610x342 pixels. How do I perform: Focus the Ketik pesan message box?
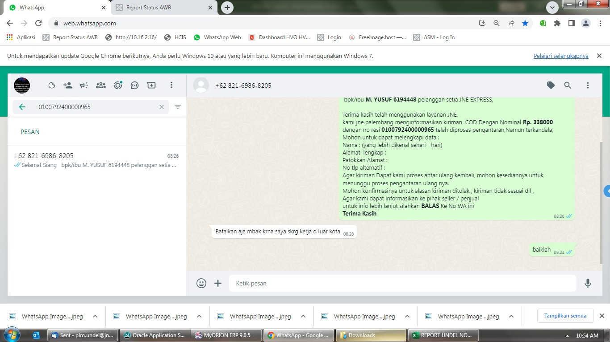coord(403,283)
